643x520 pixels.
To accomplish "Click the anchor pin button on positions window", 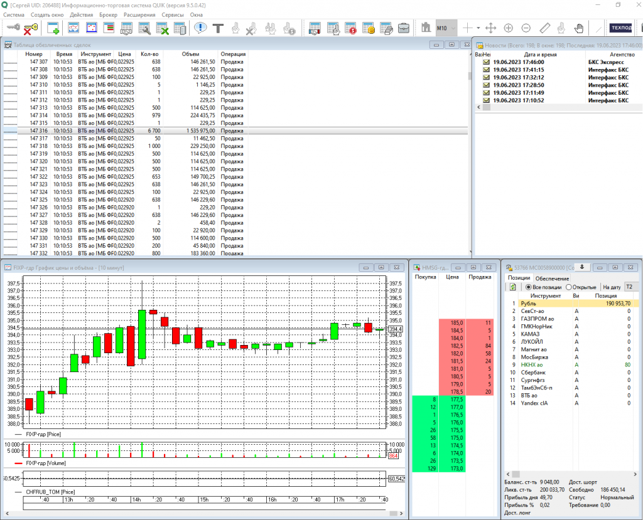I will [581, 267].
